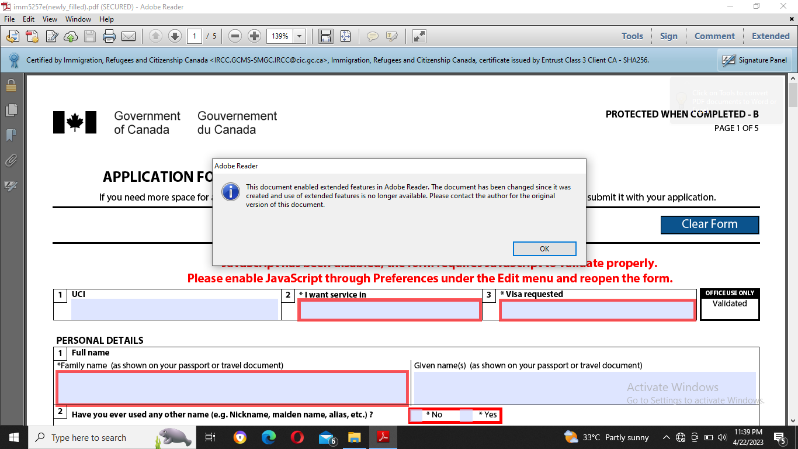Click the Create PDF toolbar icon

[32, 36]
